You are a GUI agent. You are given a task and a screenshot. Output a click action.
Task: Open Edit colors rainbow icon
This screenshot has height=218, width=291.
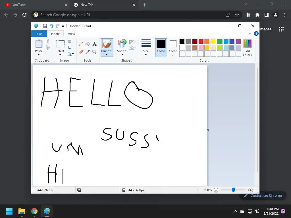tap(248, 44)
